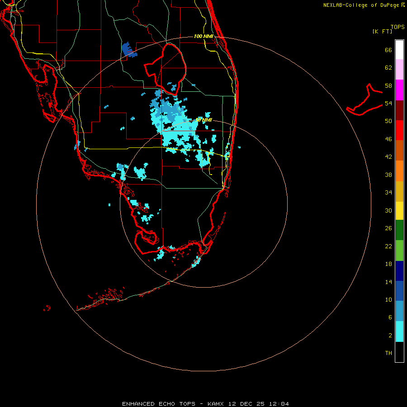Click the KAMX station identifier
Viewport: 407px width, 407px height.
coord(217,404)
